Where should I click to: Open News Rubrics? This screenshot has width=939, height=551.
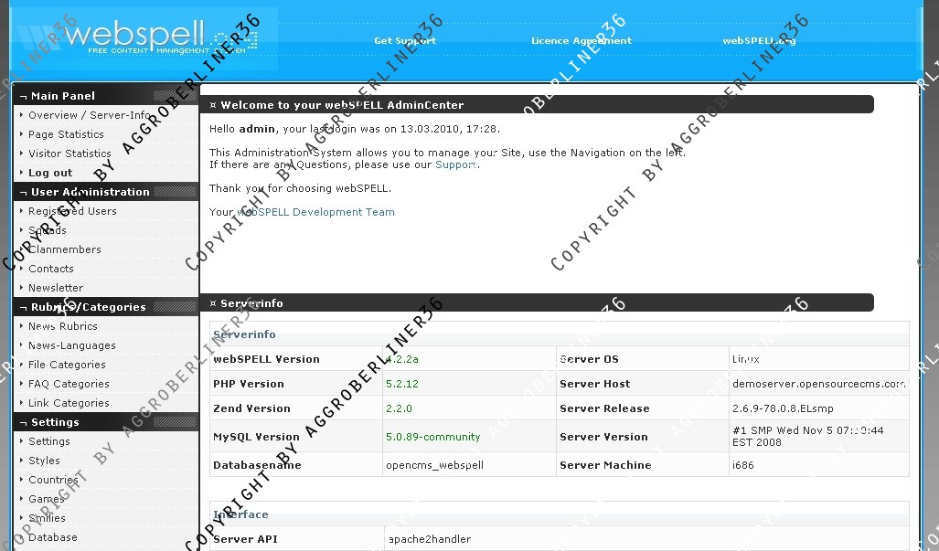coord(63,326)
